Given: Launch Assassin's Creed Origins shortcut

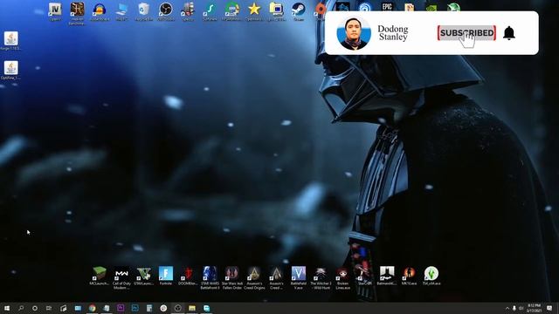Looking at the screenshot, I should pyautogui.click(x=254, y=277).
